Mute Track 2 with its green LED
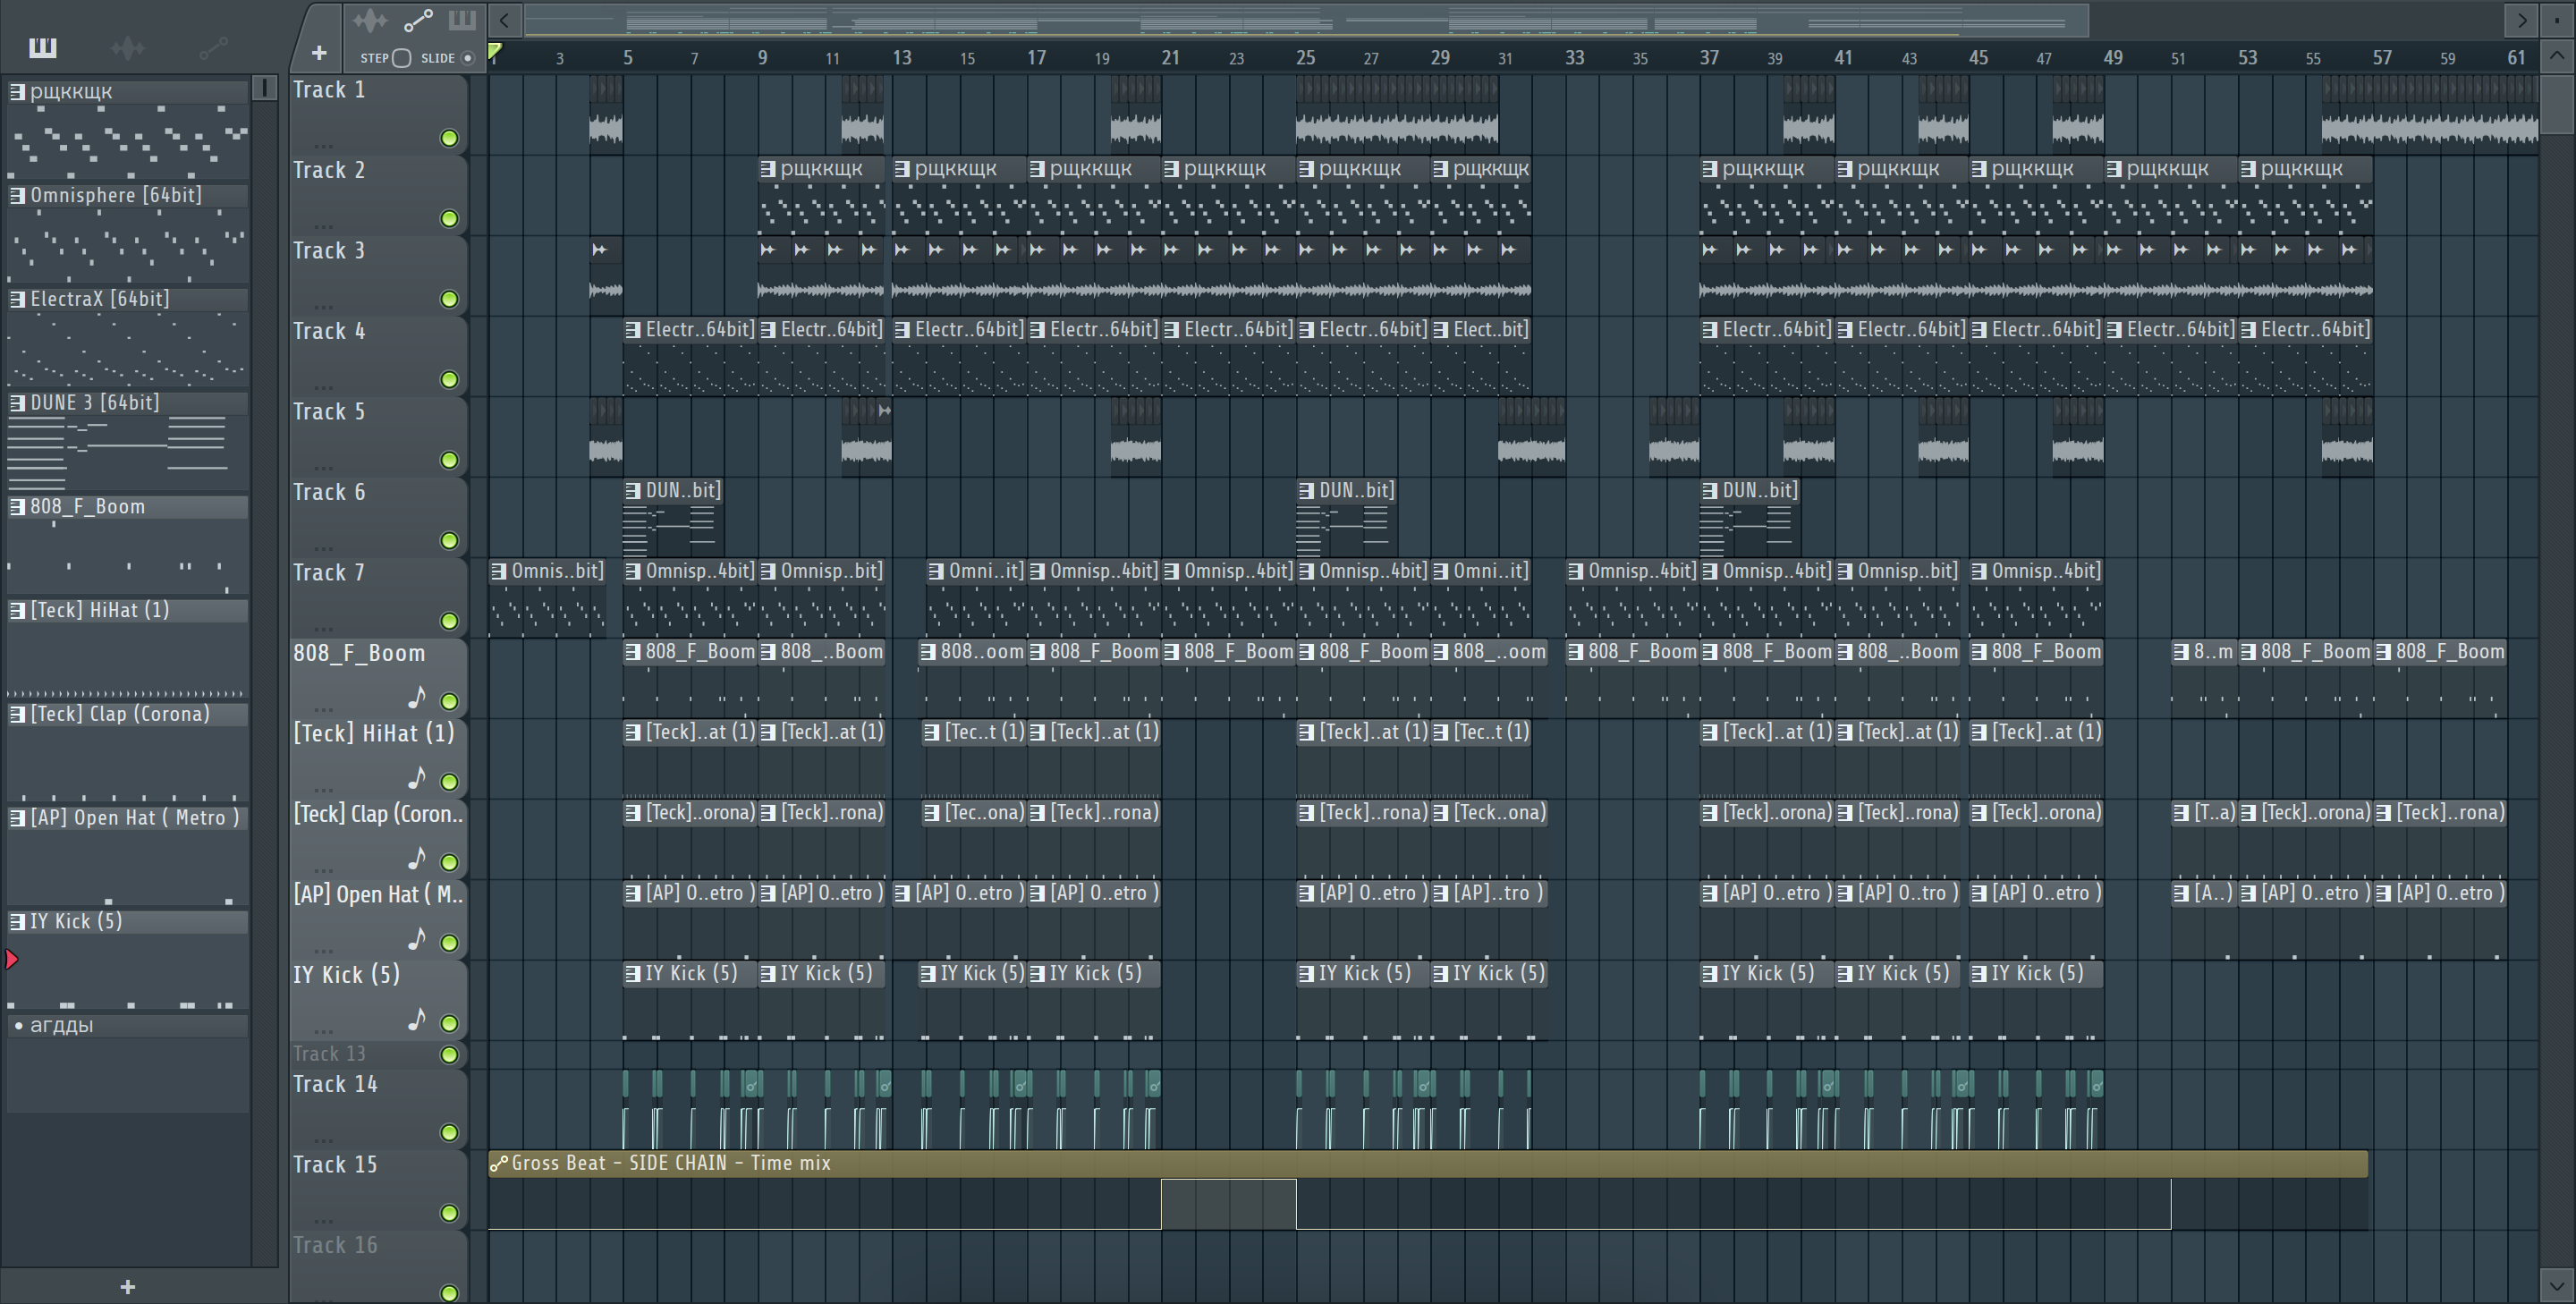 pos(449,218)
